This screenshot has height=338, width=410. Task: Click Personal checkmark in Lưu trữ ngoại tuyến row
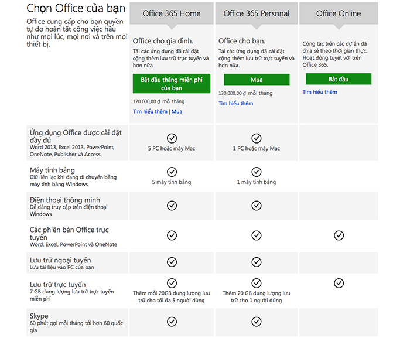coord(257,262)
